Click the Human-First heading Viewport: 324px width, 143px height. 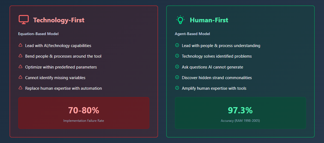click(209, 20)
